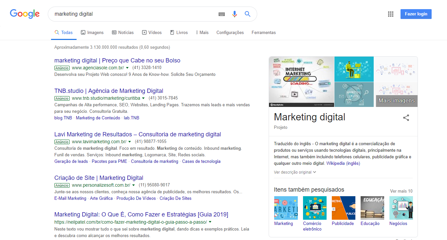447x240 pixels.
Task: Start voice search with microphone icon
Action: tap(234, 14)
